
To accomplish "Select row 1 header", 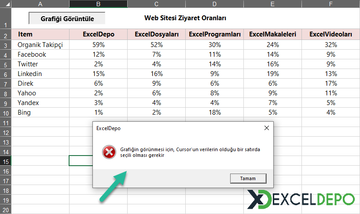I will 6,18.
